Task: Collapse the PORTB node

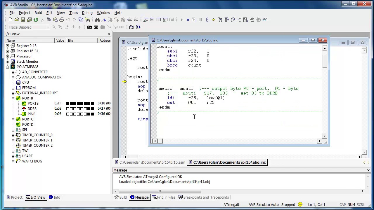Action: (13, 98)
